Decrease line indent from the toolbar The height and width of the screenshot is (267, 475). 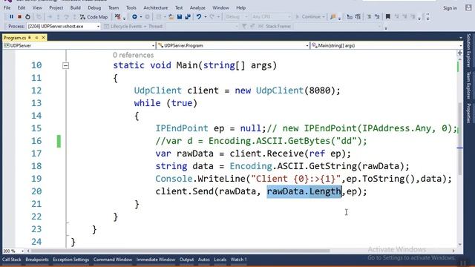pyautogui.click(x=350, y=17)
